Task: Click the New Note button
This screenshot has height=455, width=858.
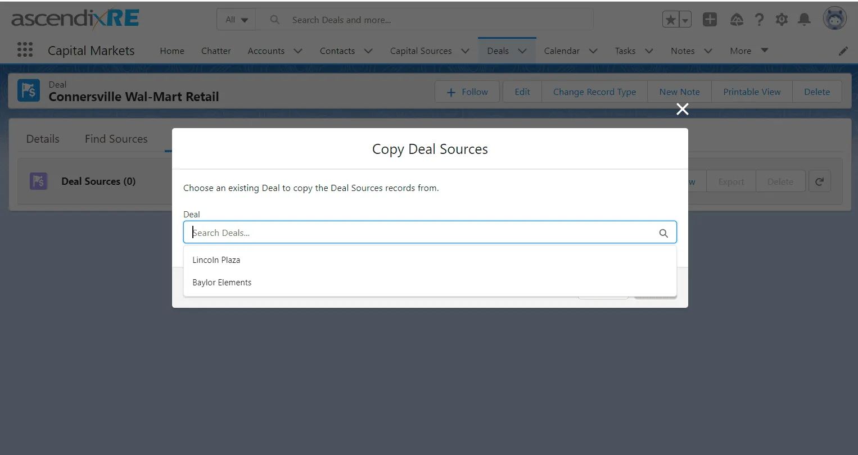Action: tap(679, 92)
